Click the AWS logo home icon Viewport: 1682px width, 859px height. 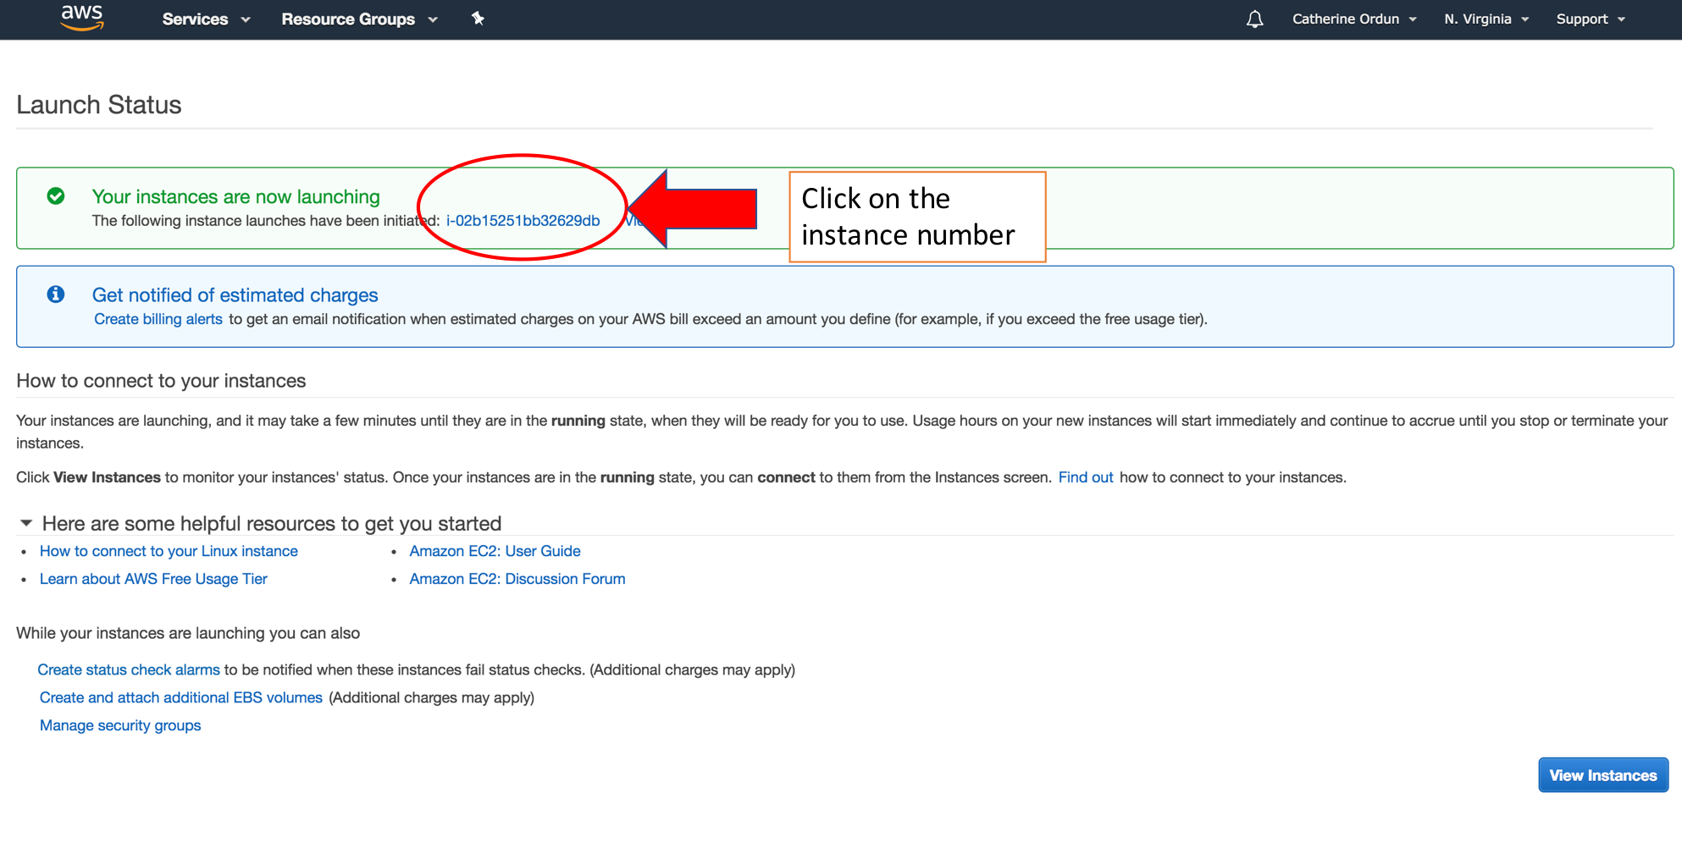[82, 18]
